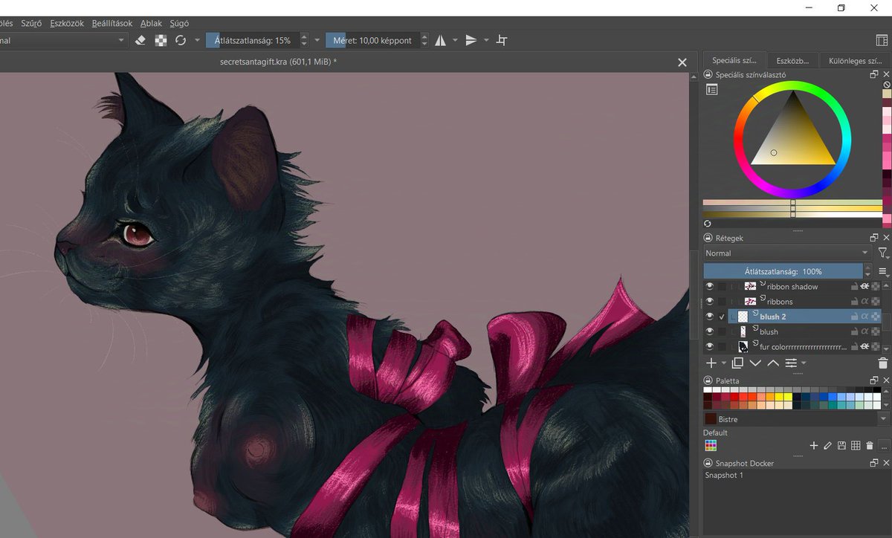Select the horizontal mirror painting tool
The width and height of the screenshot is (892, 538).
click(442, 39)
